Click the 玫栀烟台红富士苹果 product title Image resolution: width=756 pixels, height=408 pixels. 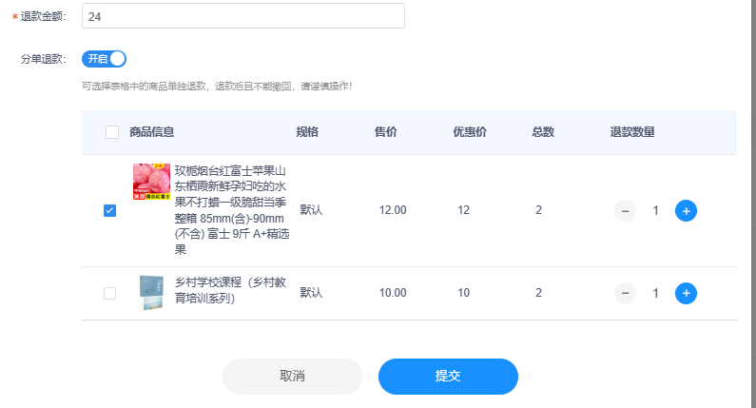coord(230,210)
